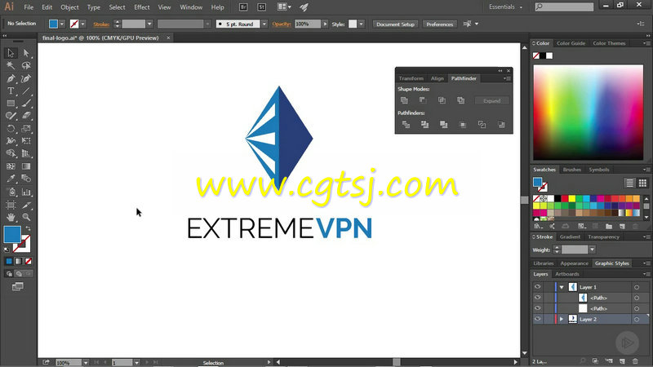Switch swatches to thumbnail grid view
This screenshot has width=653, height=367.
pos(642,183)
